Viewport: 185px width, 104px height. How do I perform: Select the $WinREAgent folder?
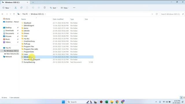click(x=29, y=25)
